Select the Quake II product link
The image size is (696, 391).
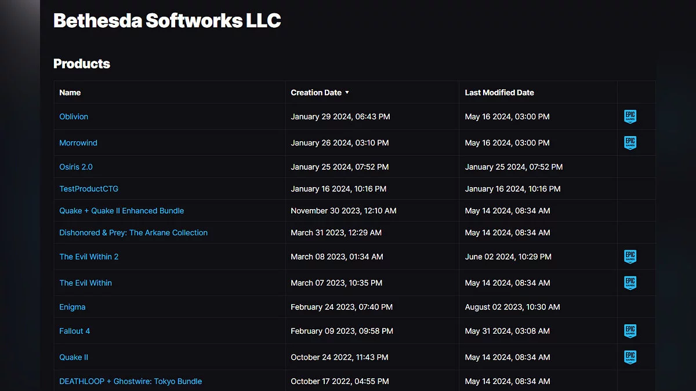74,357
